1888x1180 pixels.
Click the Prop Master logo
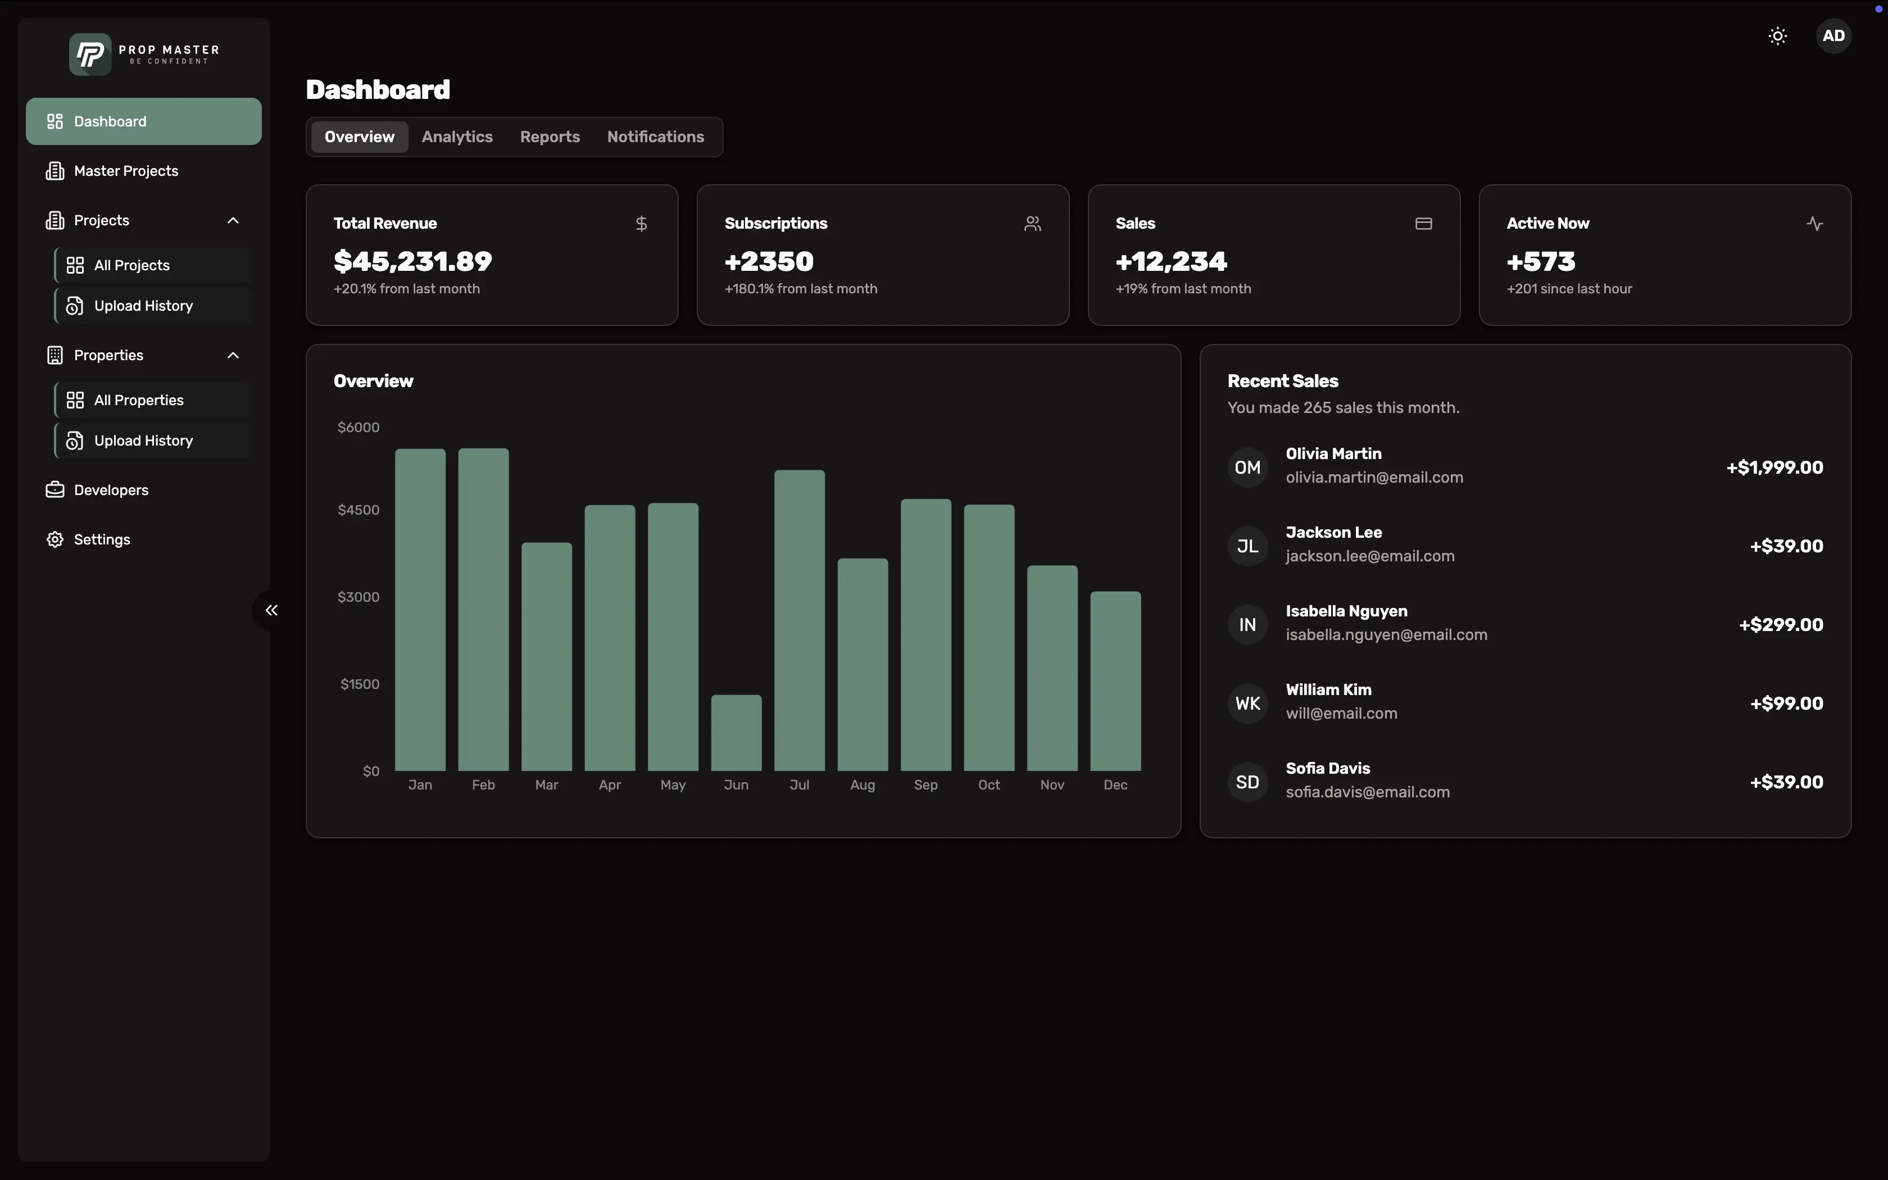[x=143, y=55]
